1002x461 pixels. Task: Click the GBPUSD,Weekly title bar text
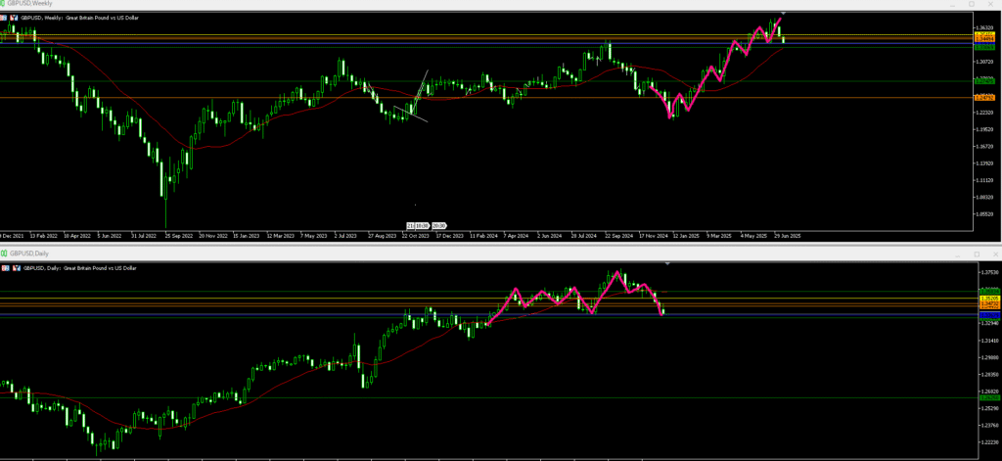click(x=29, y=3)
